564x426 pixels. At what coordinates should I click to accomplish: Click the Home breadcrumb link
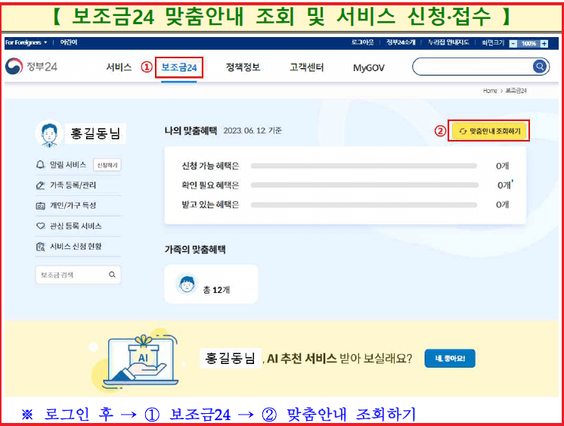pyautogui.click(x=490, y=91)
